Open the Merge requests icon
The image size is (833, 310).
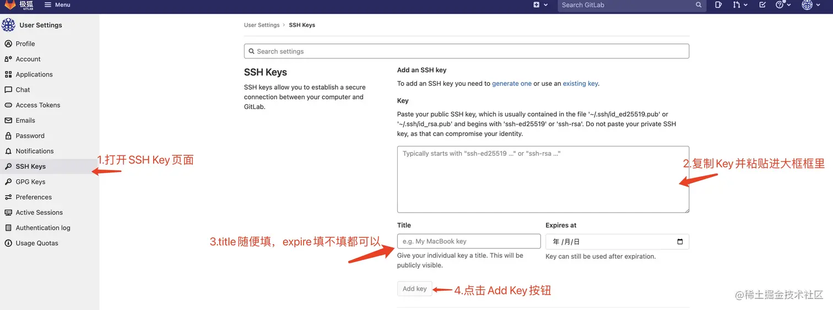[737, 4]
